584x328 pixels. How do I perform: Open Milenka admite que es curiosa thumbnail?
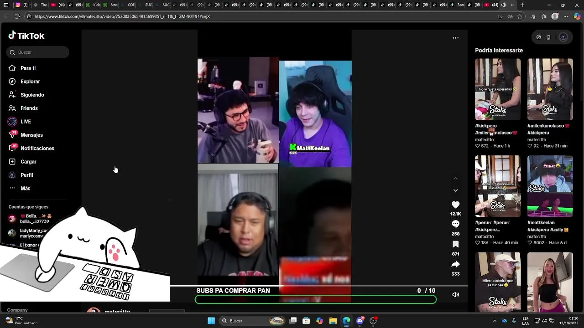[498, 282]
